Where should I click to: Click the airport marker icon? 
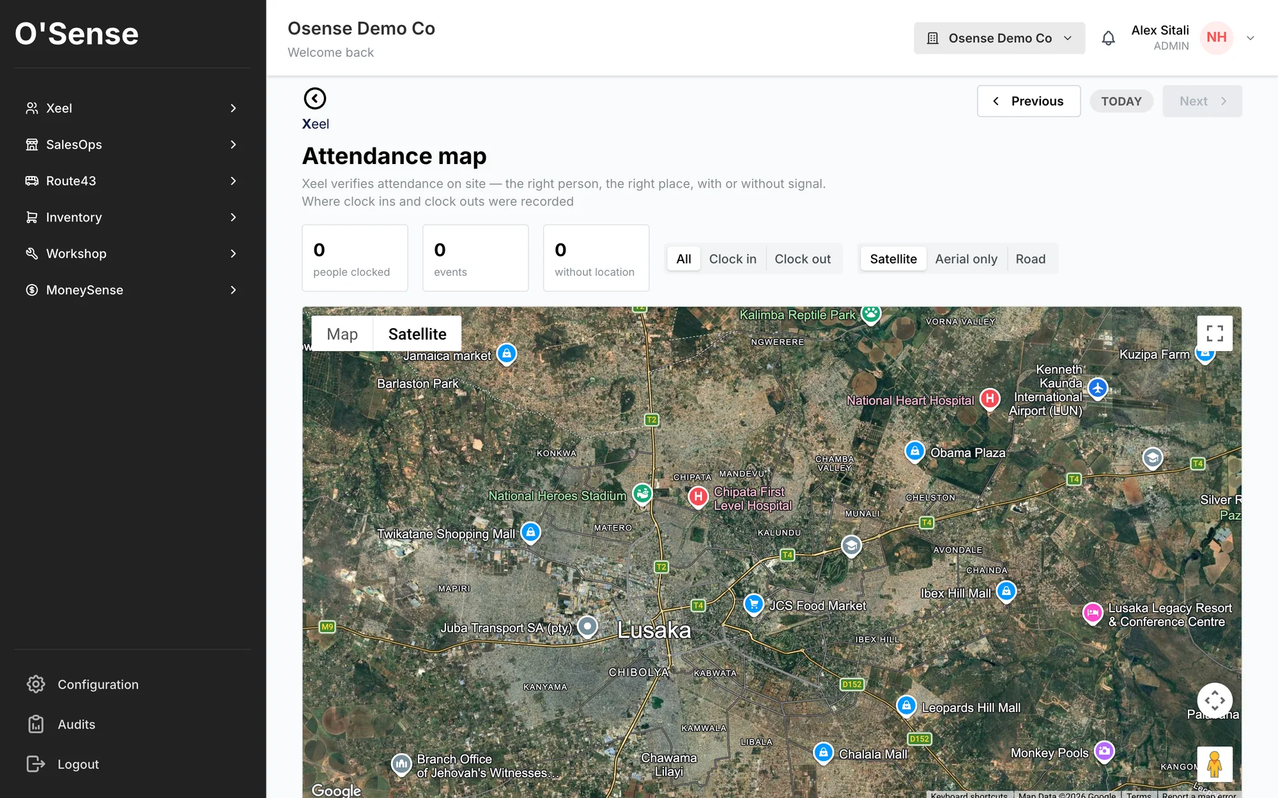(1098, 388)
